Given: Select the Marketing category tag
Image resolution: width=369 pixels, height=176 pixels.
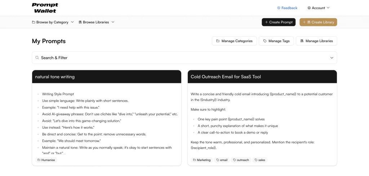Looking at the screenshot, I should 201,160.
